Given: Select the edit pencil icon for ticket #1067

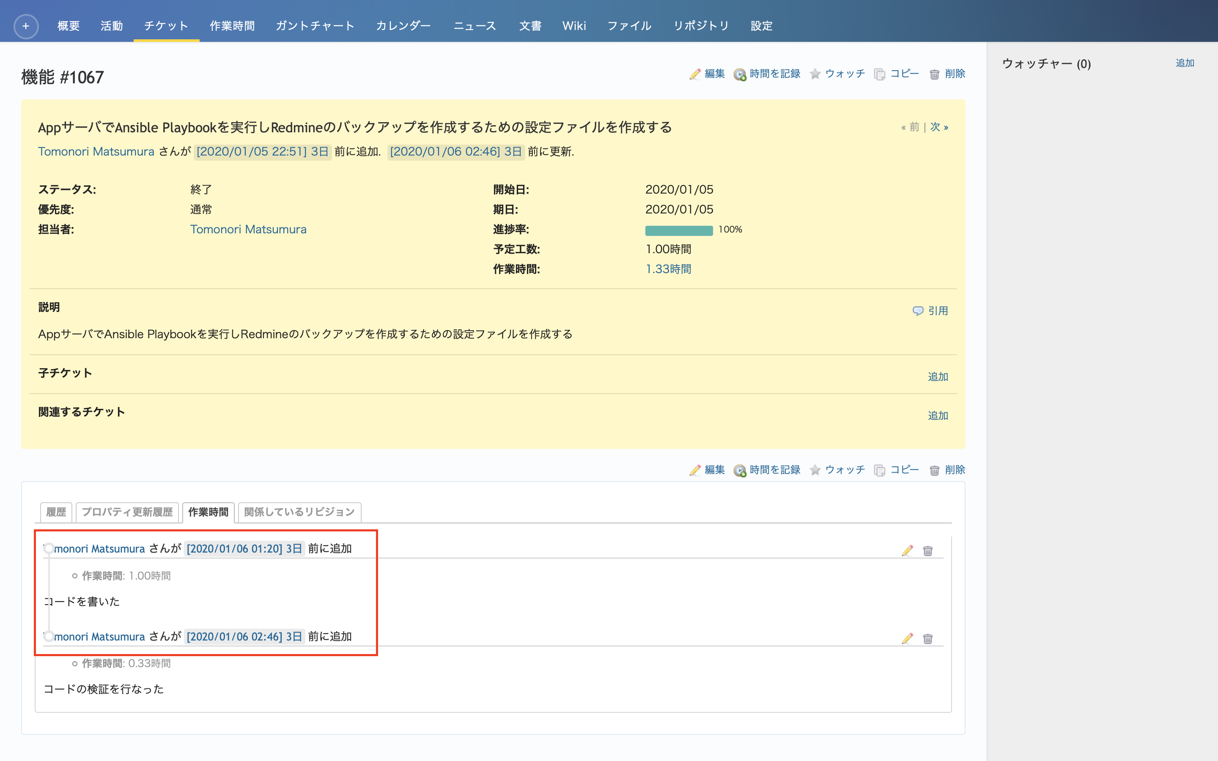Looking at the screenshot, I should [x=696, y=74].
